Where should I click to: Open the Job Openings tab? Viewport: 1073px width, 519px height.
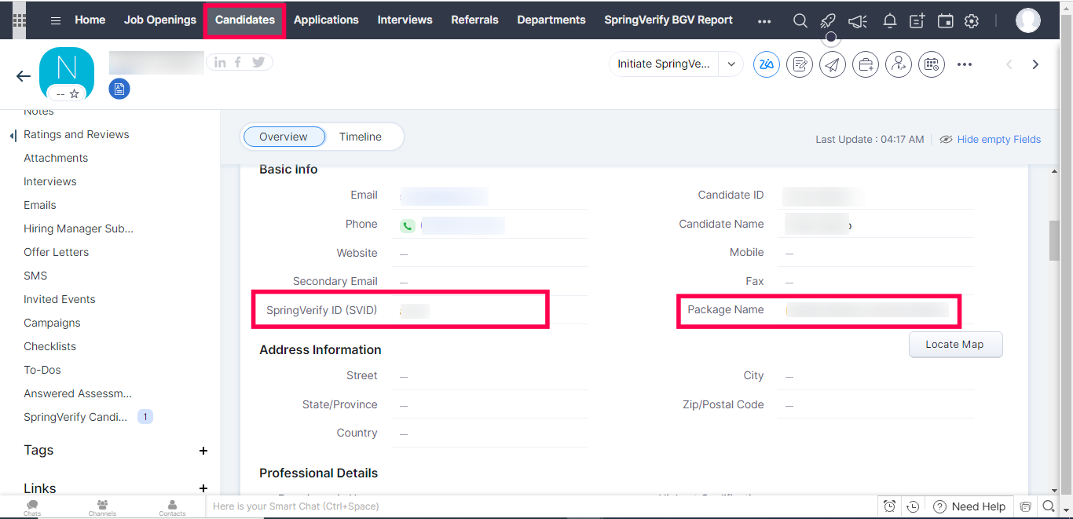click(x=160, y=20)
